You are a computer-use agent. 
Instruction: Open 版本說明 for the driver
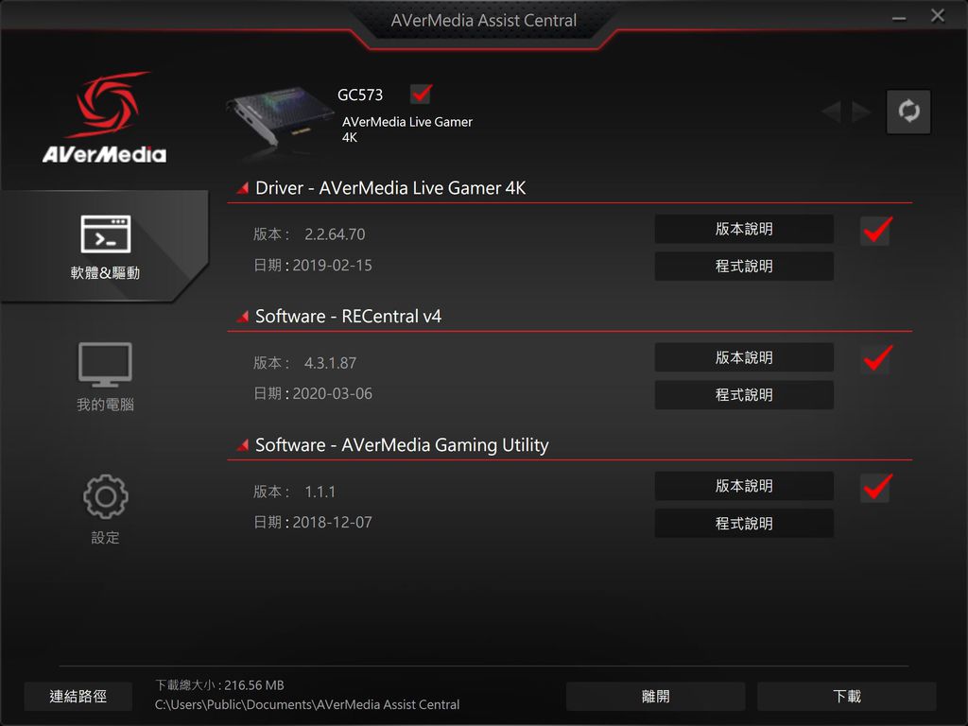click(744, 229)
